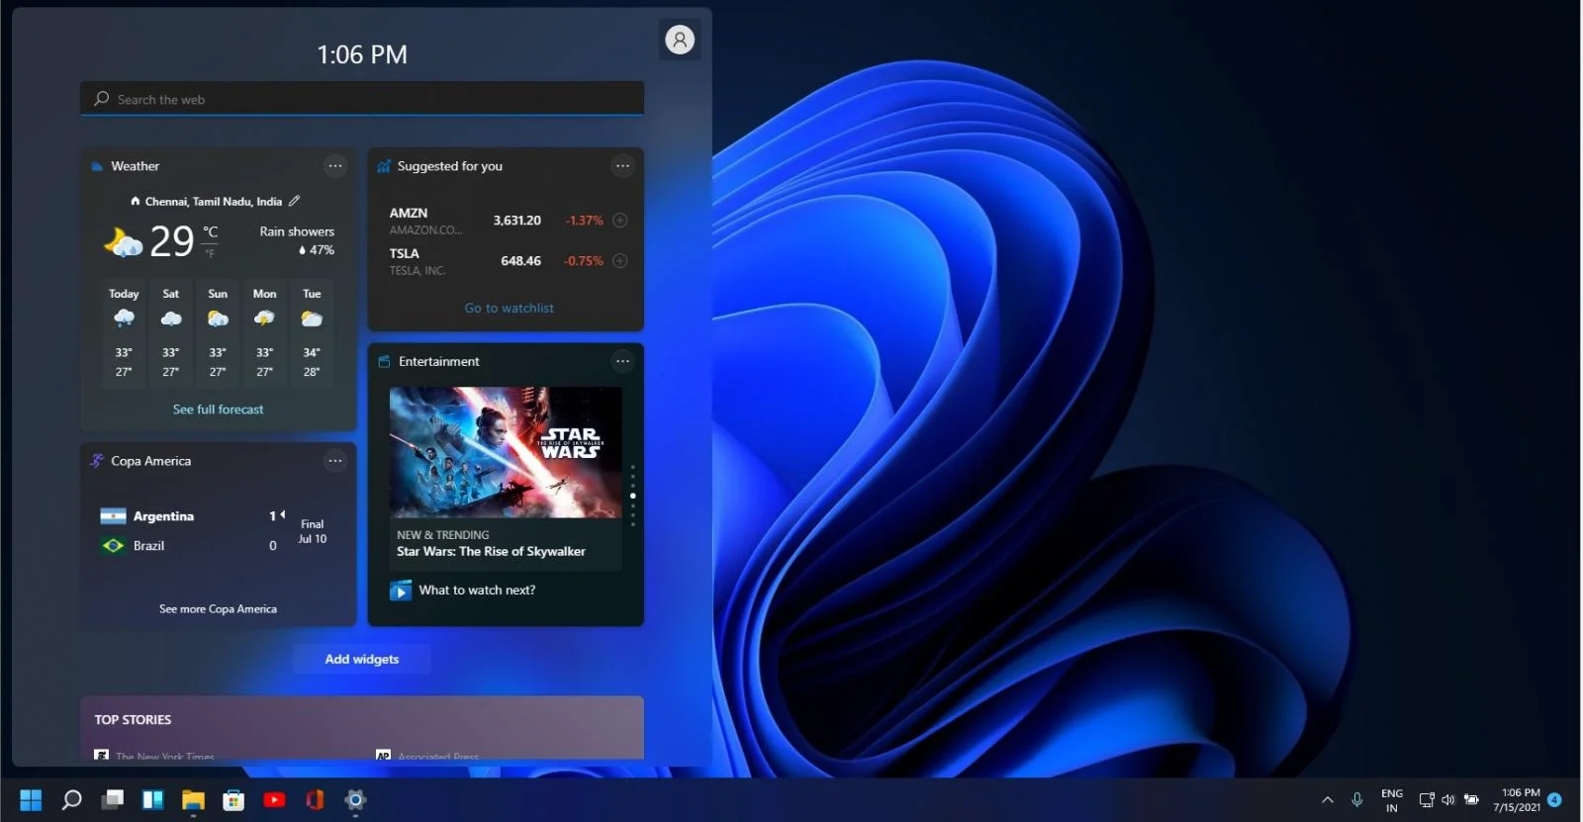Click the What to watch next play icon
Image resolution: width=1583 pixels, height=822 pixels.
point(401,591)
